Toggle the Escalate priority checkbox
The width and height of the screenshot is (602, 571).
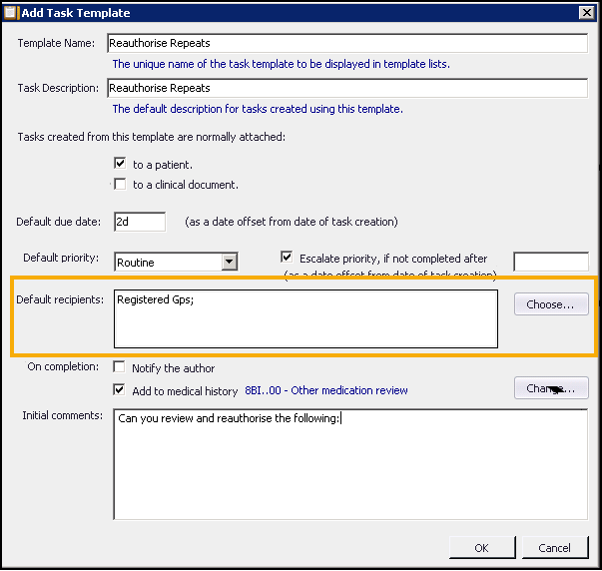[288, 257]
